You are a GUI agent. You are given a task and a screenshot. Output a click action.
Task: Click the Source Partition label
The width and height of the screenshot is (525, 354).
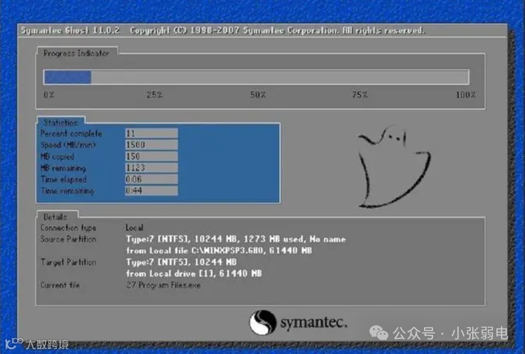pyautogui.click(x=68, y=239)
